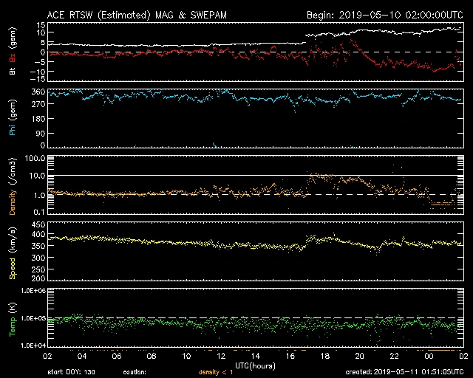
Task: Click the green Temp (K) axis label
Action: (13, 317)
